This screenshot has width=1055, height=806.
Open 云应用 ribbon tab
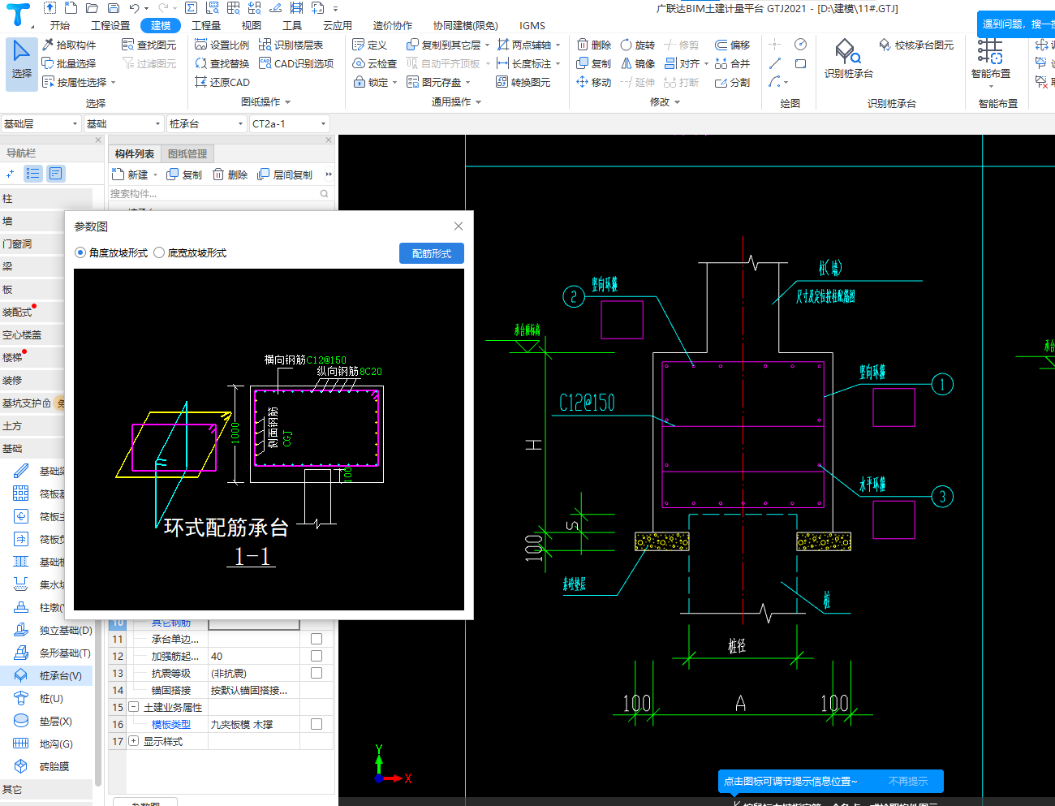[338, 25]
